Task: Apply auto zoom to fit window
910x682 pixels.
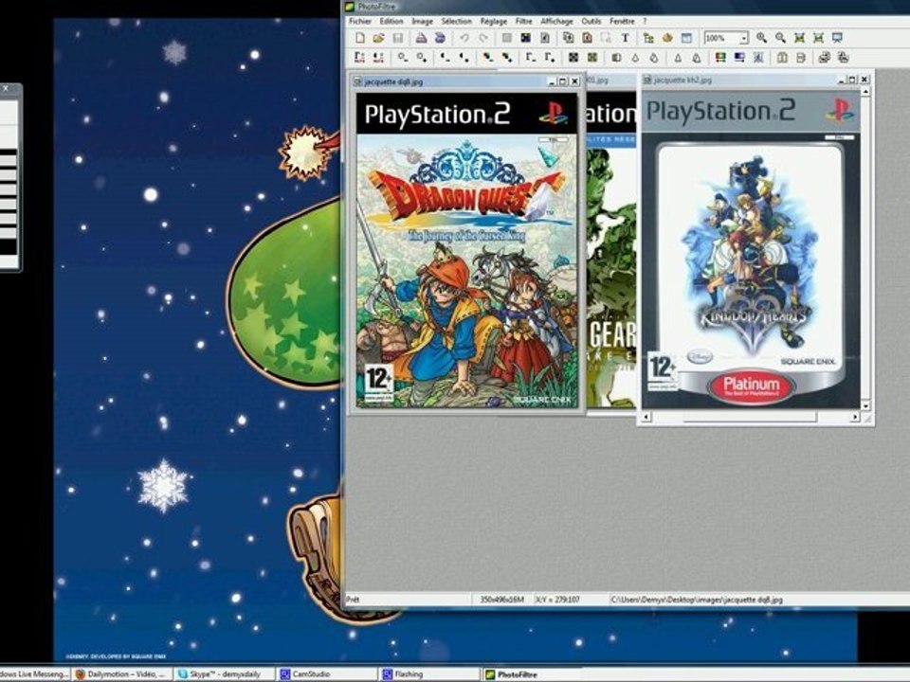Action: pos(800,38)
